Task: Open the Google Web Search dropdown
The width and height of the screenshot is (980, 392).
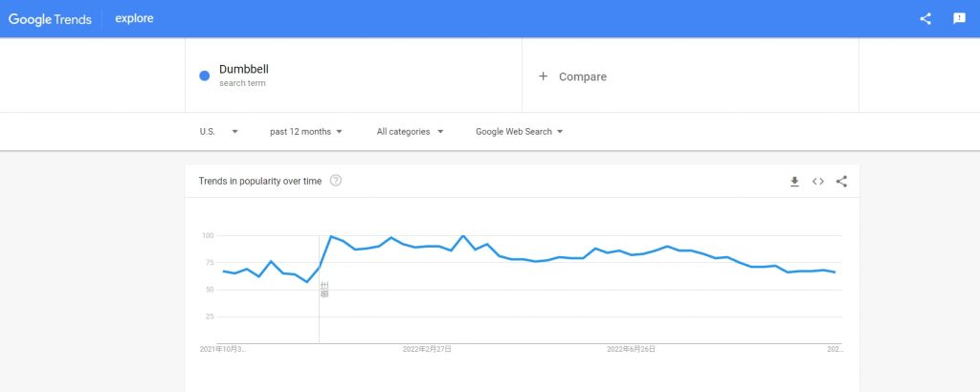Action: [x=519, y=132]
